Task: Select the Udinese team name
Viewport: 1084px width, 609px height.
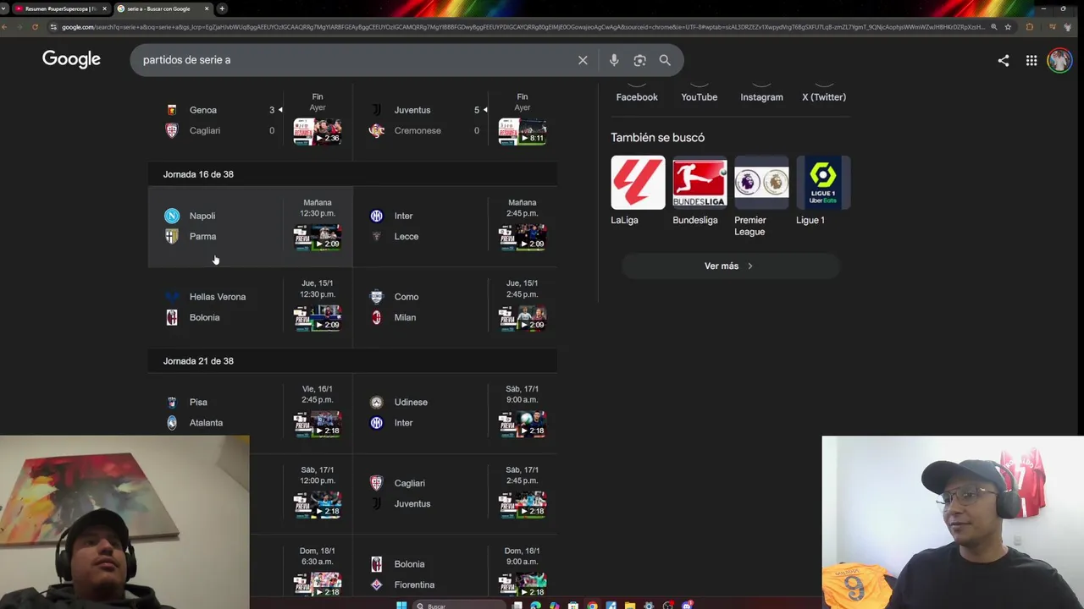Action: click(x=411, y=403)
